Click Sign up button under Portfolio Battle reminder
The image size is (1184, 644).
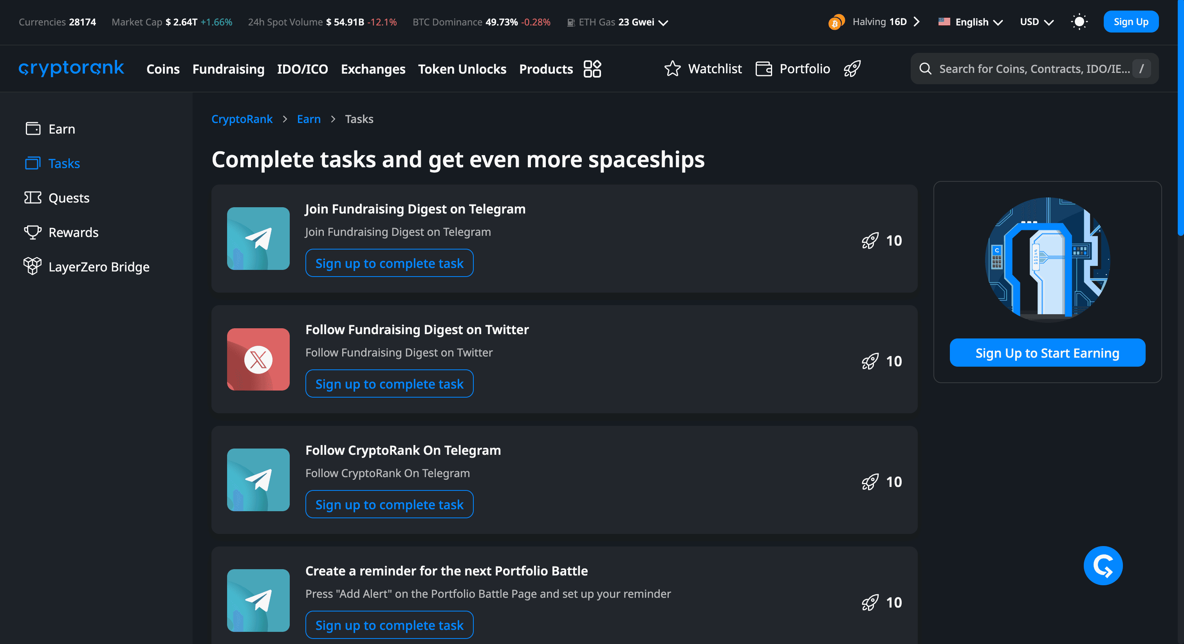point(389,625)
